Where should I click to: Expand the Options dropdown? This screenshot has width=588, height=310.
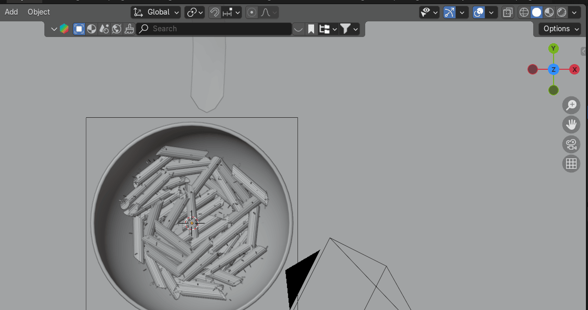[560, 29]
